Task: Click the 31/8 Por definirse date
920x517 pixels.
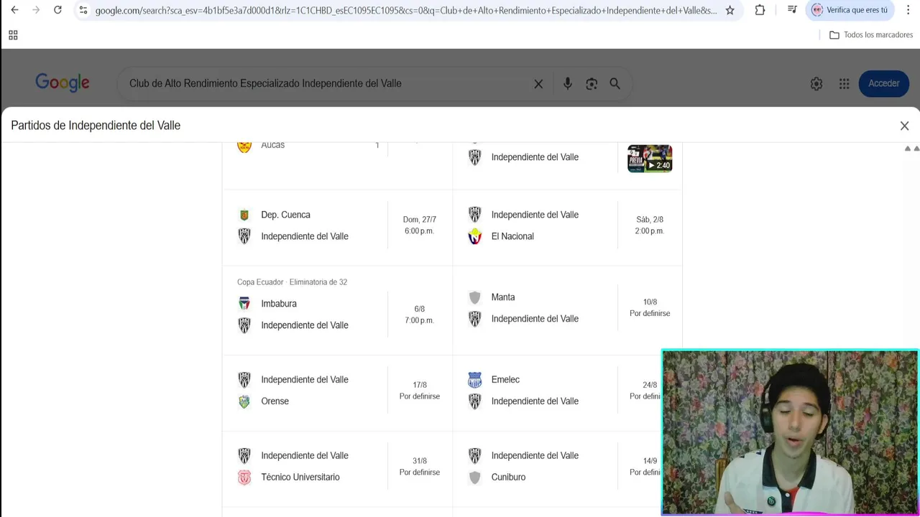Action: pos(420,467)
